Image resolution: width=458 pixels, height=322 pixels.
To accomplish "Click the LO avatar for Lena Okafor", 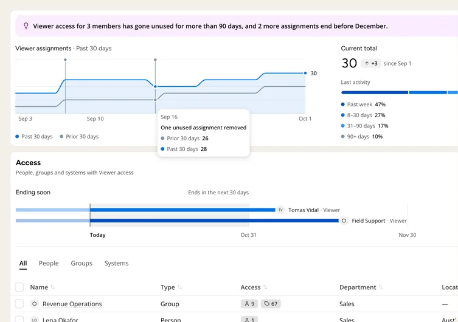I will (35, 320).
